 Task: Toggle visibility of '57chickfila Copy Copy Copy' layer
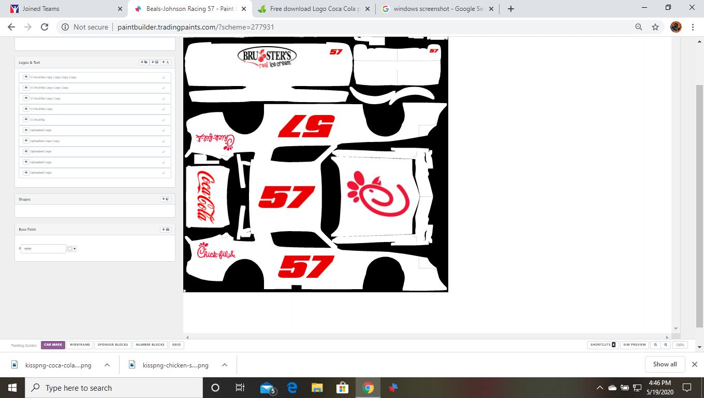tap(26, 88)
